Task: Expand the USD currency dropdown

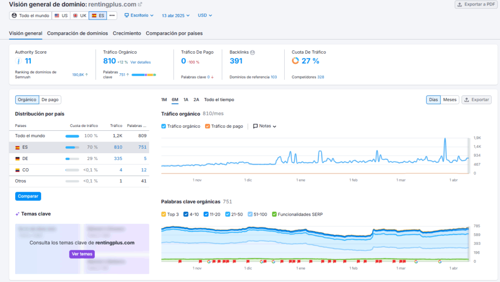Action: (205, 16)
